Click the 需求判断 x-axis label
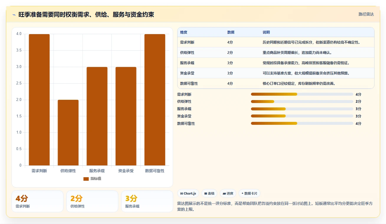Screen dimensions: 386x224 coord(39,171)
